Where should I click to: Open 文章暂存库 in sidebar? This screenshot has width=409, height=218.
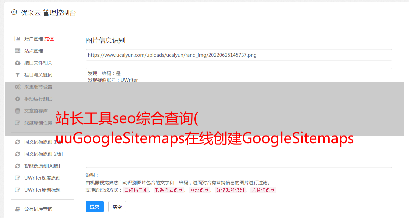[x=36, y=111]
